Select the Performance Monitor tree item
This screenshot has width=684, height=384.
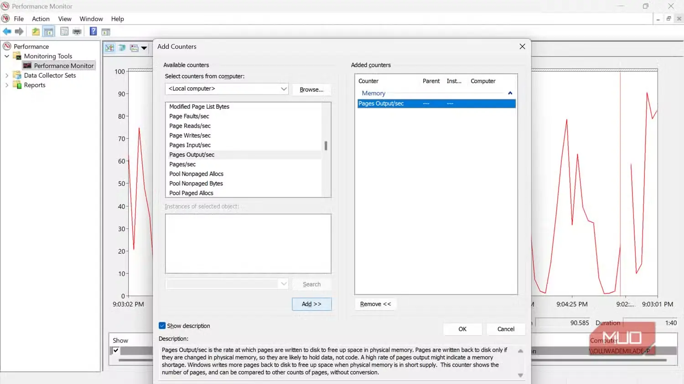pos(59,66)
